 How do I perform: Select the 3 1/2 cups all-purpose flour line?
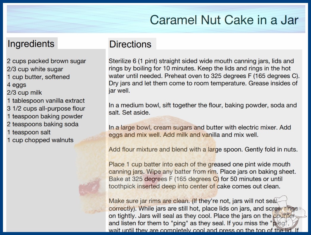[x=46, y=109]
